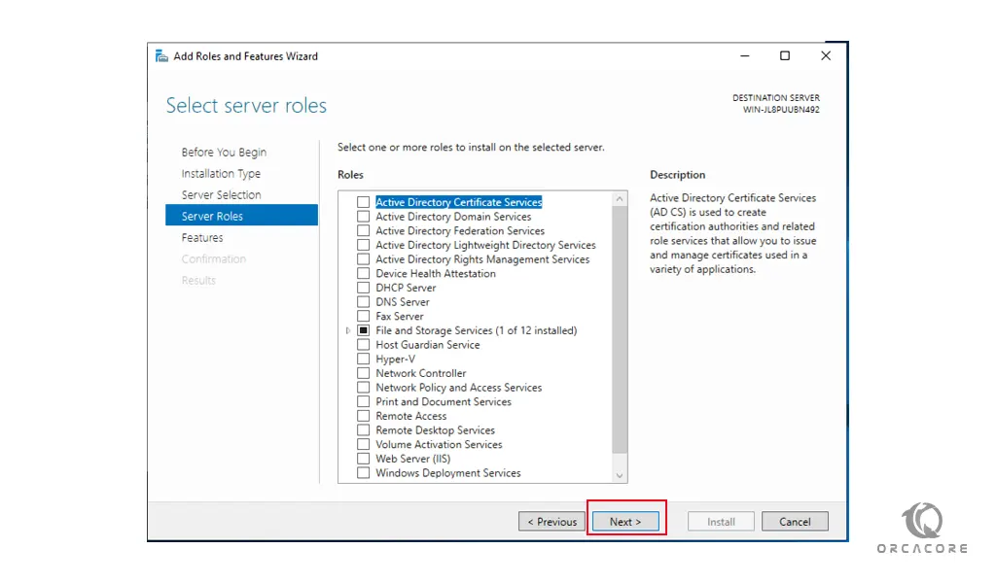The width and height of the screenshot is (996, 583).
Task: Select the DNS Server label text
Action: [402, 302]
